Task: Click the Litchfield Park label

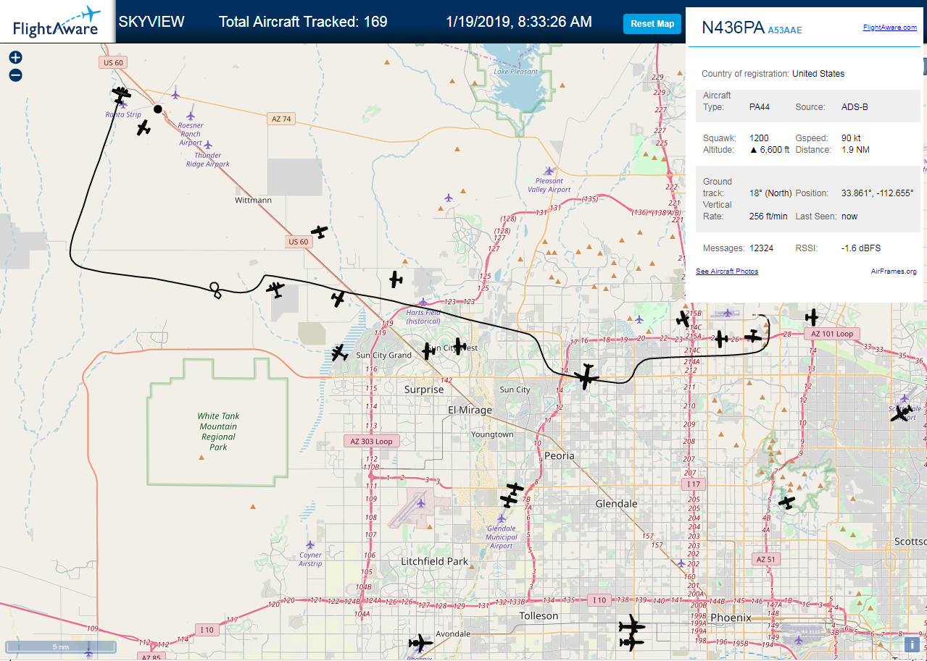Action: (x=435, y=561)
